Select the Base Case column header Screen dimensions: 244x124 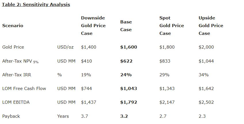tap(126, 26)
